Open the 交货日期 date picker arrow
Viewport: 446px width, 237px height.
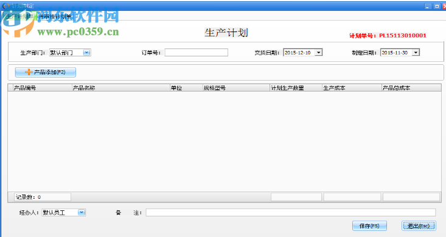[319, 53]
